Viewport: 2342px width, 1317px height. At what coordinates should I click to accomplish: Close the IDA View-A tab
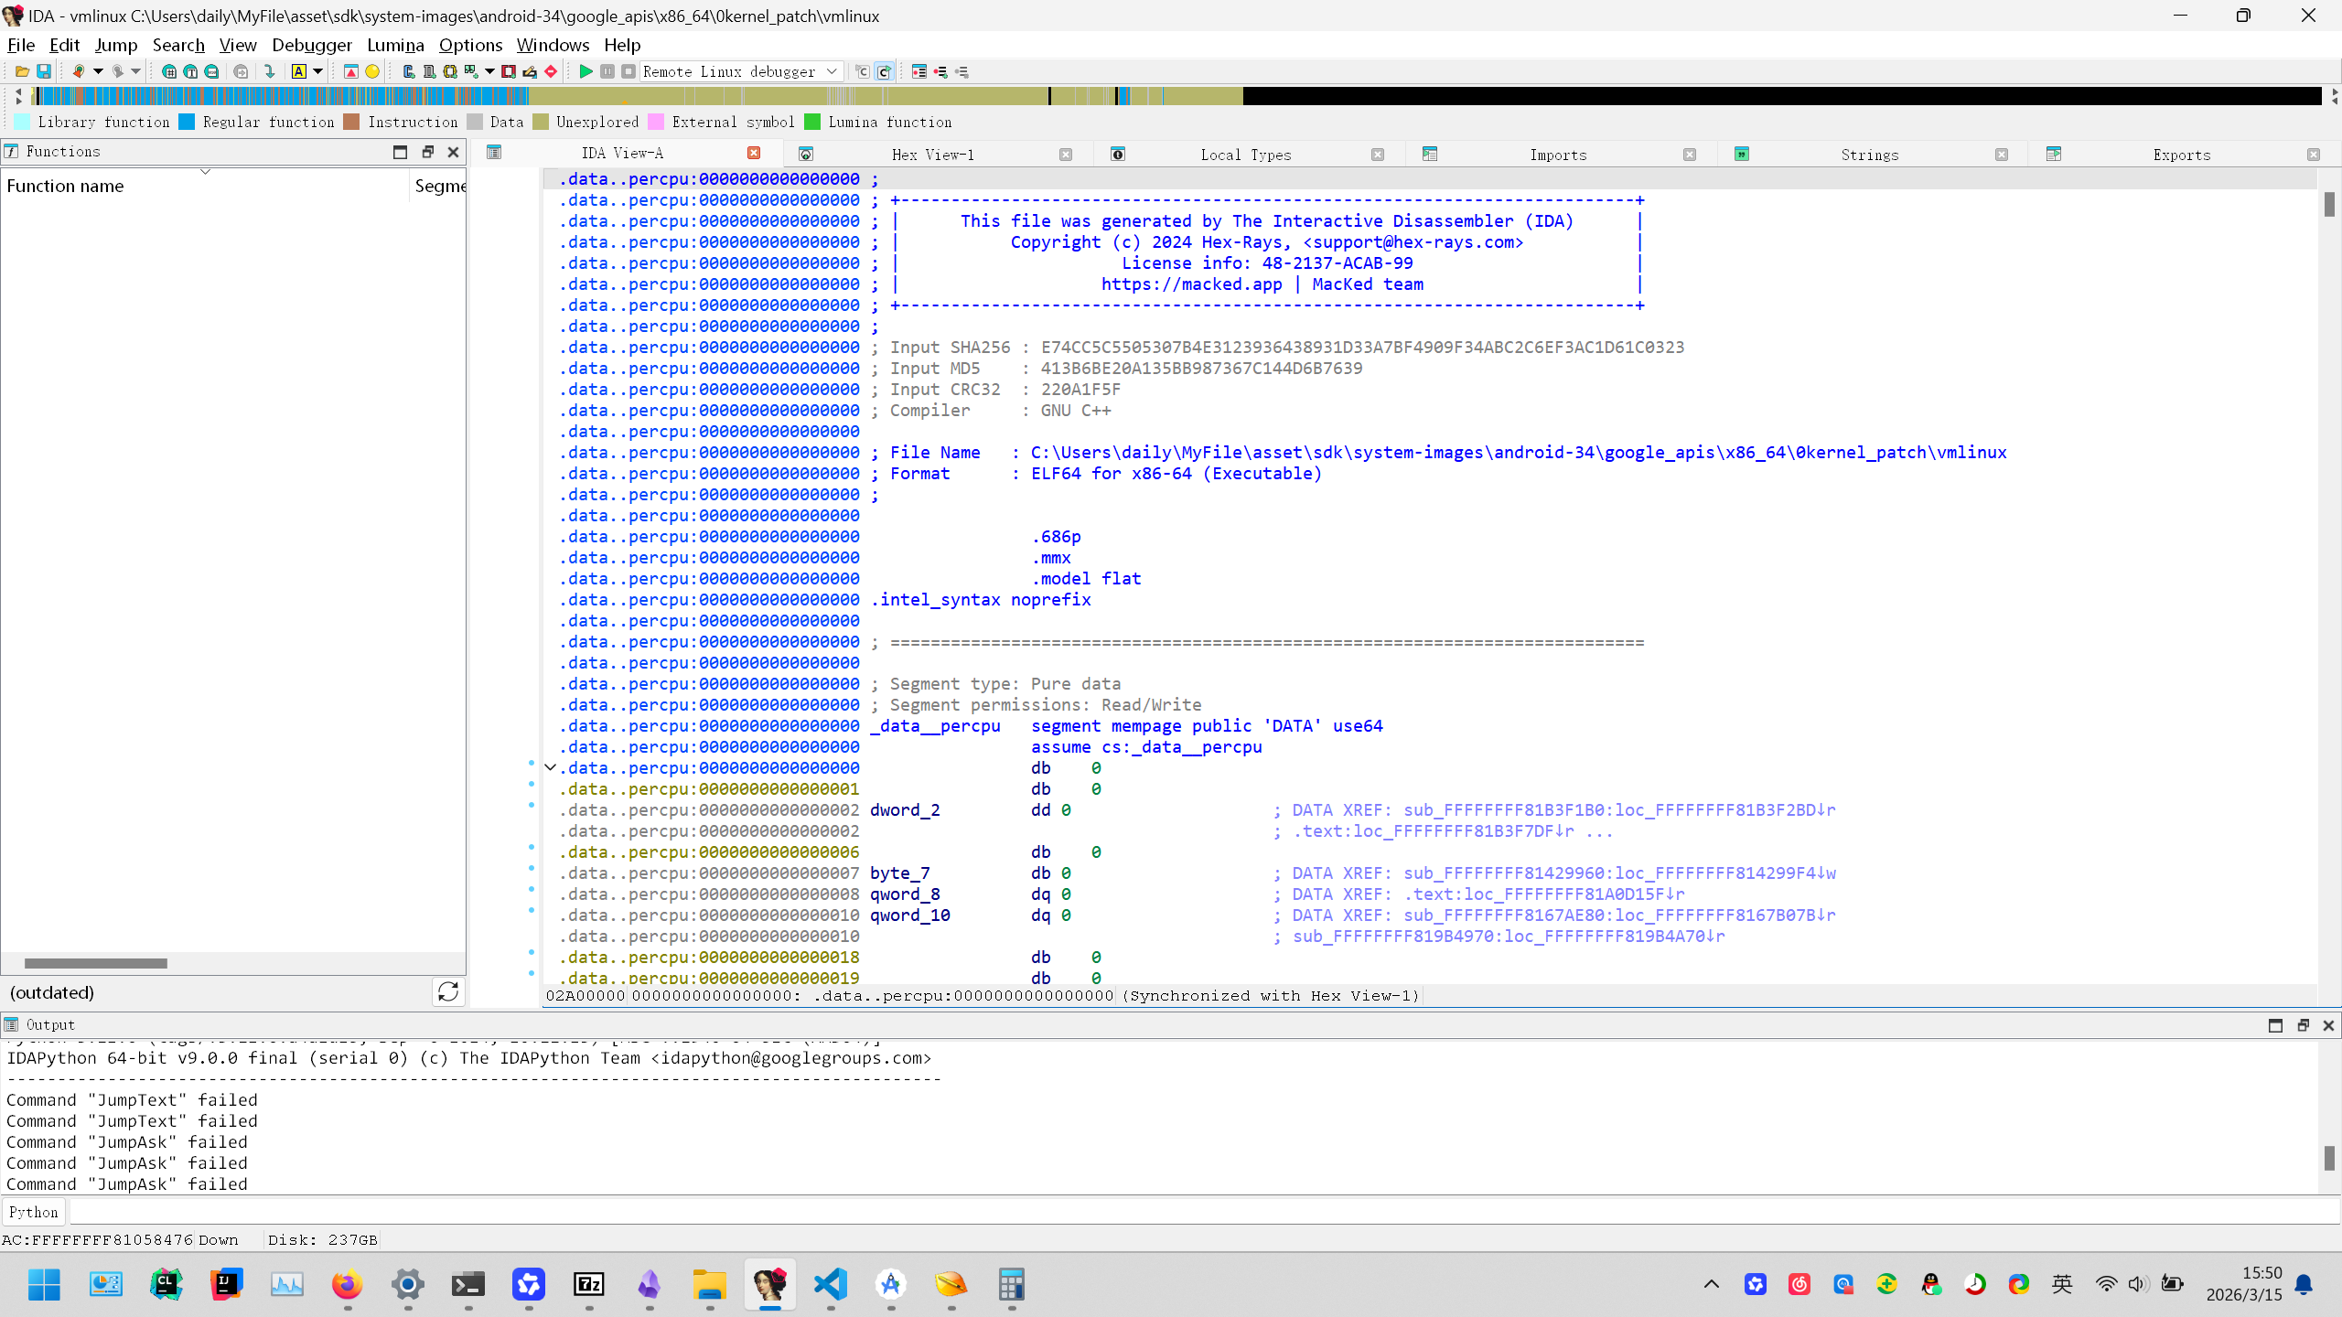pos(754,153)
